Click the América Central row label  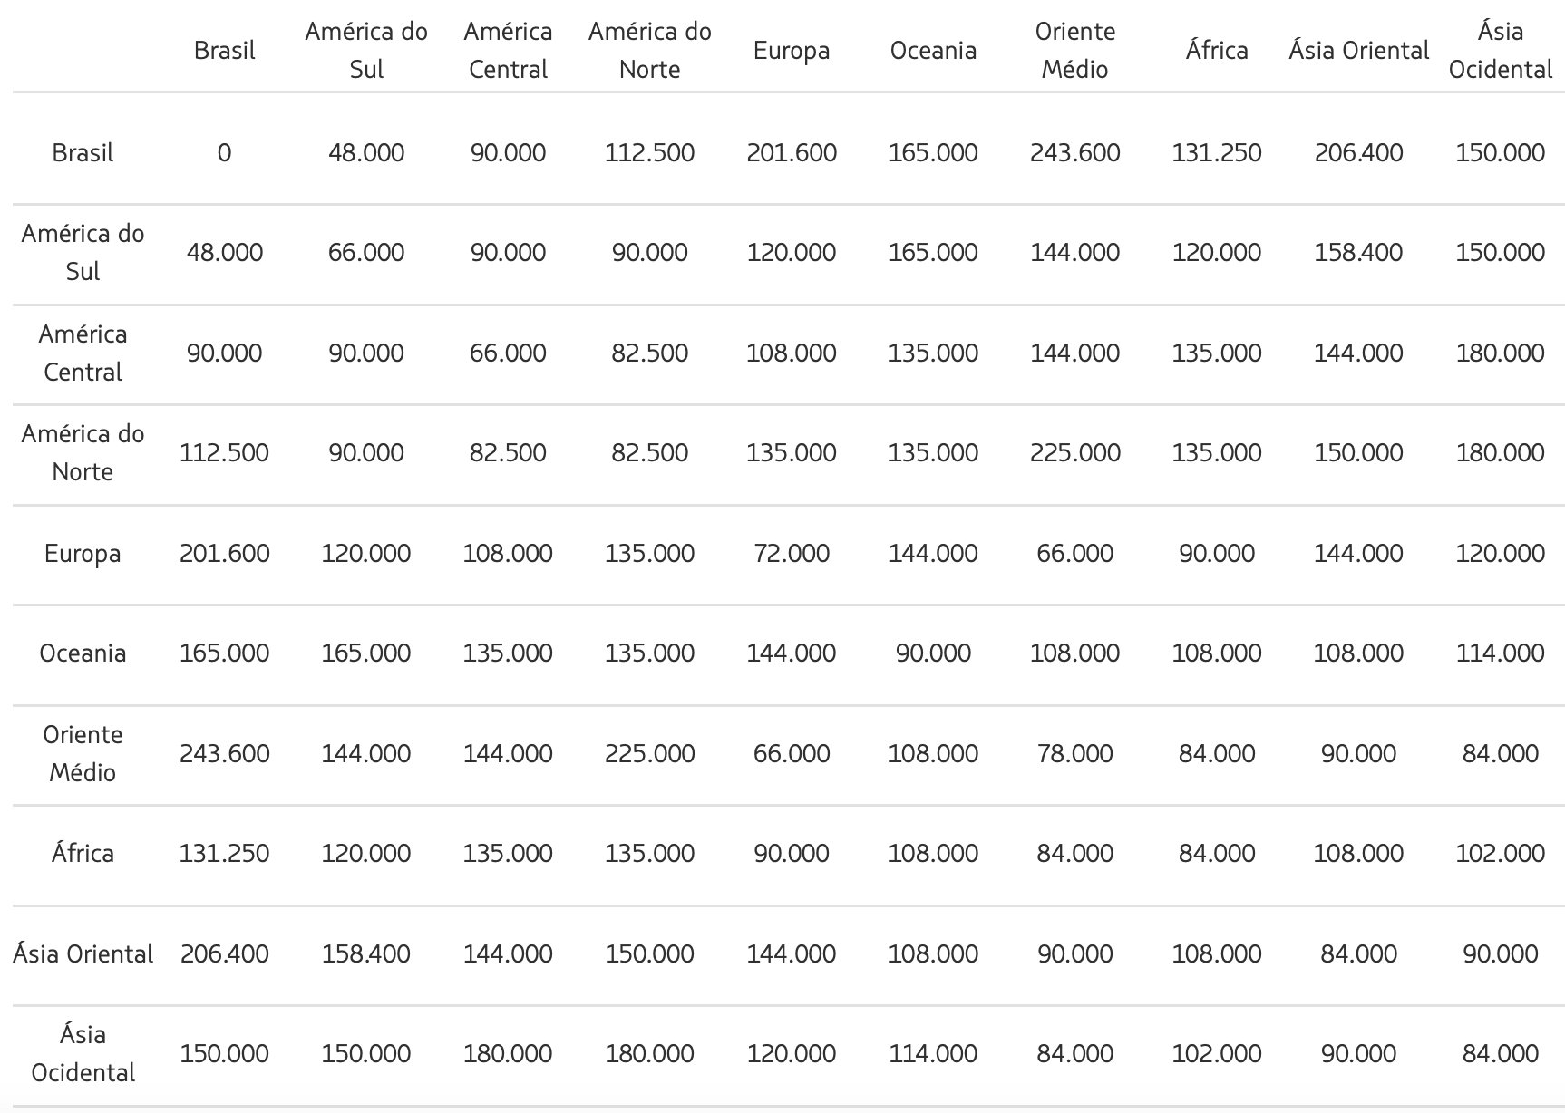[x=83, y=353]
